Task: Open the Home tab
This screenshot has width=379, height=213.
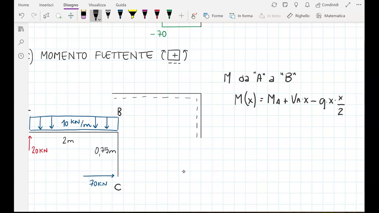Action: (x=24, y=5)
